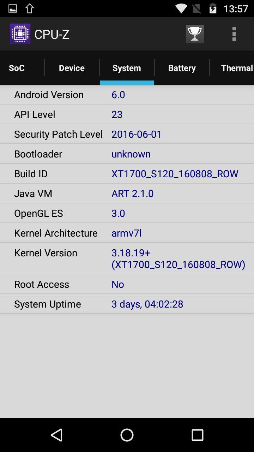
Task: Switch to the SoC tab
Action: coord(17,68)
